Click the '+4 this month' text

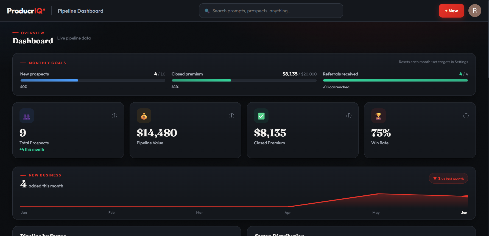coord(32,149)
